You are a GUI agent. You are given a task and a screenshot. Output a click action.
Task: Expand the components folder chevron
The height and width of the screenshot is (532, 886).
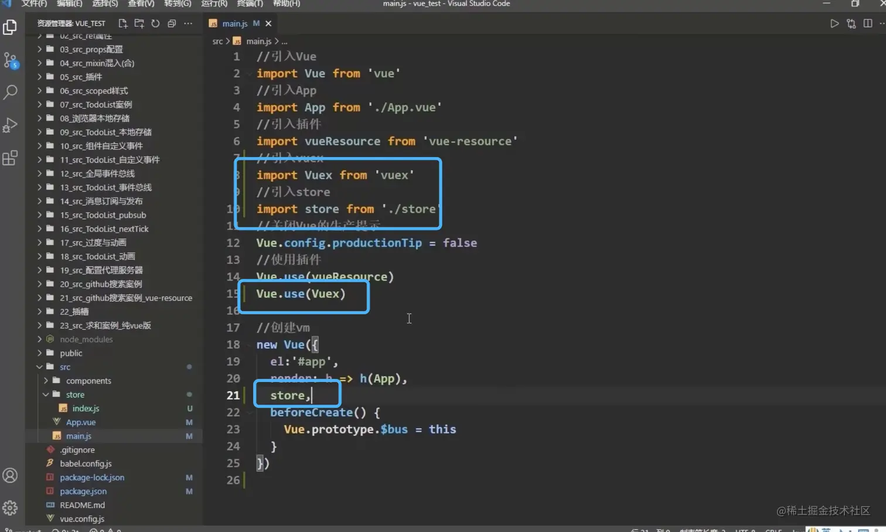46,381
